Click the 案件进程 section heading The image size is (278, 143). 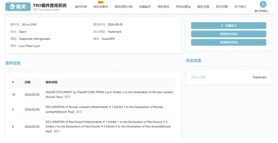[13, 63]
